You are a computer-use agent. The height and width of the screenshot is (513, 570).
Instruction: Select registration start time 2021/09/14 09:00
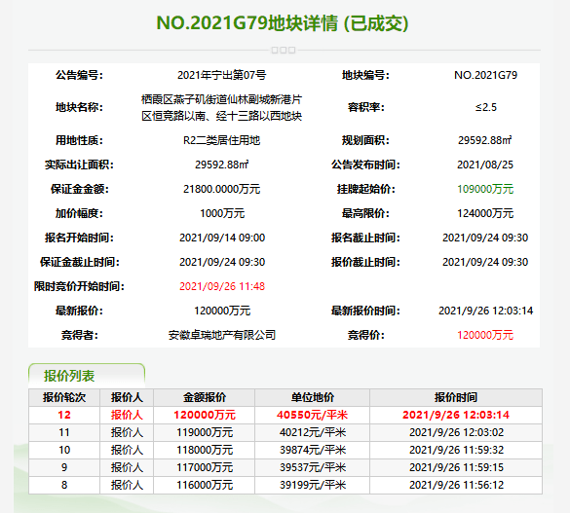222,238
